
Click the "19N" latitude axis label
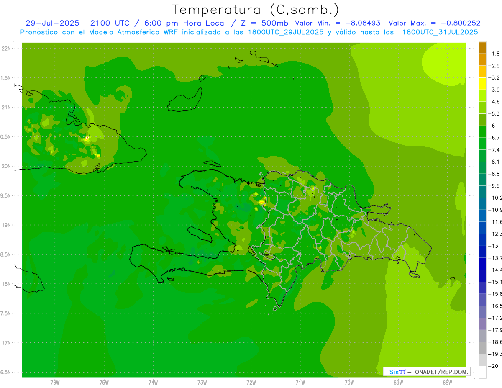click(6, 225)
